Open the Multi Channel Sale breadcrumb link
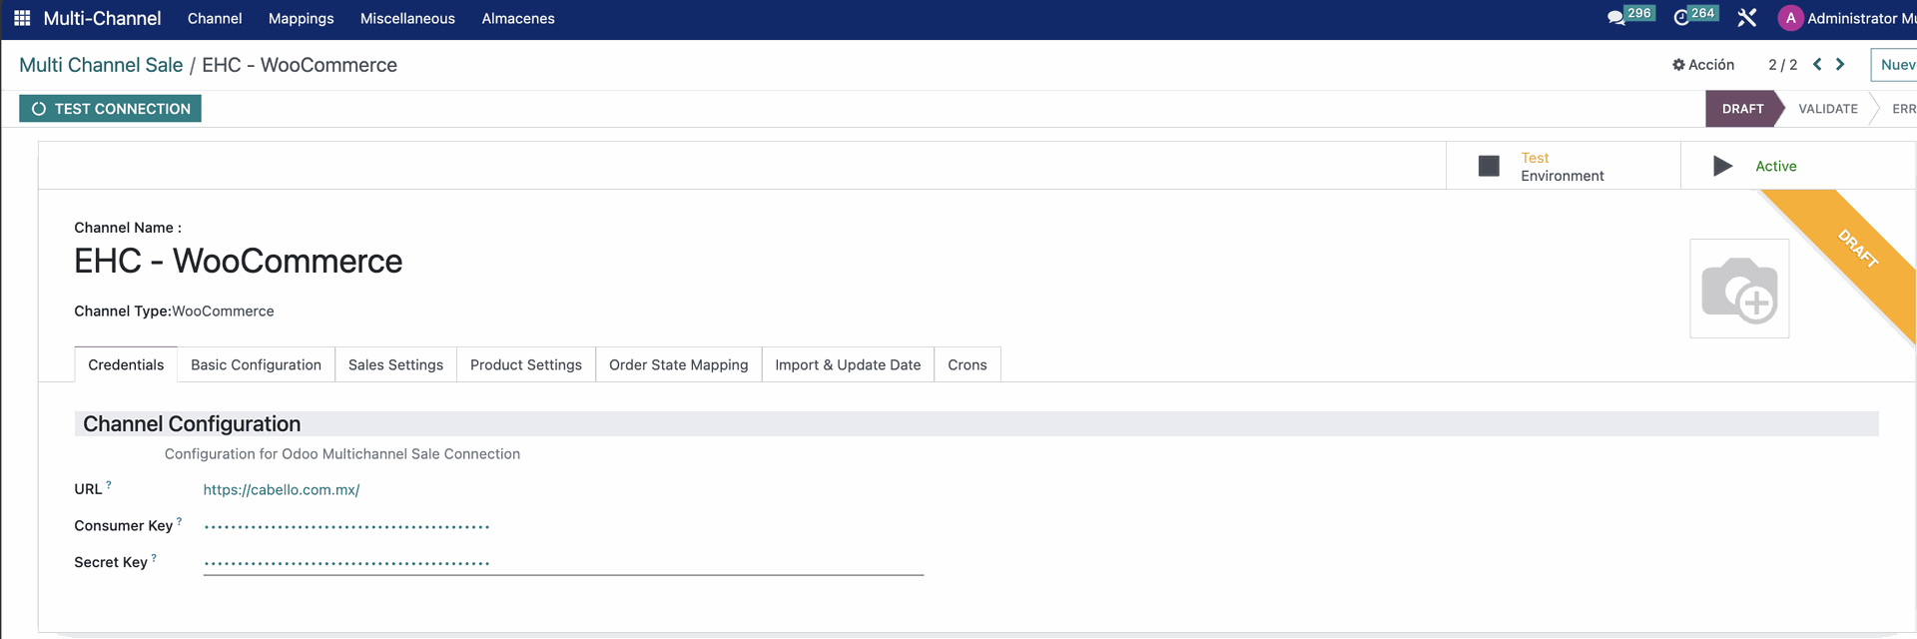 [x=101, y=65]
